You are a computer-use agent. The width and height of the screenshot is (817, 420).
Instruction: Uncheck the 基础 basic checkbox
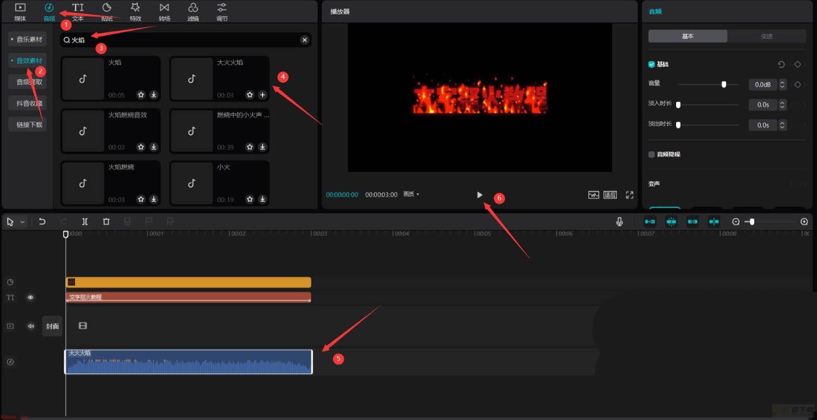tap(652, 64)
